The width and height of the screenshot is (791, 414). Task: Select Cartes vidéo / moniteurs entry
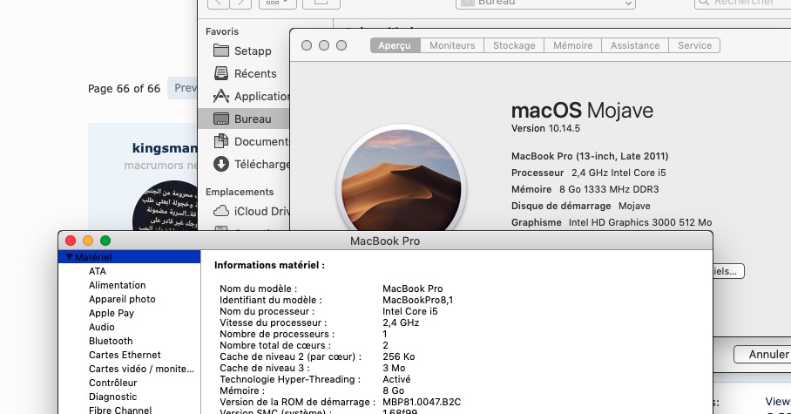tap(141, 369)
